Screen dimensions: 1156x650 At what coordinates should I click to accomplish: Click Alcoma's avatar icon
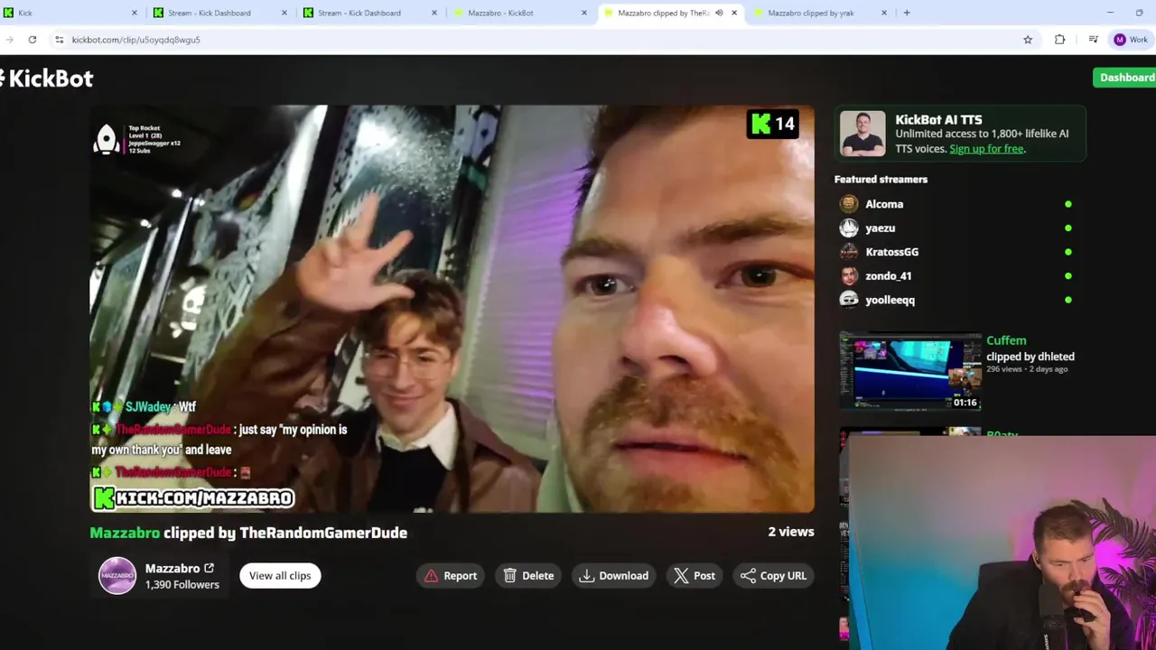coord(849,204)
